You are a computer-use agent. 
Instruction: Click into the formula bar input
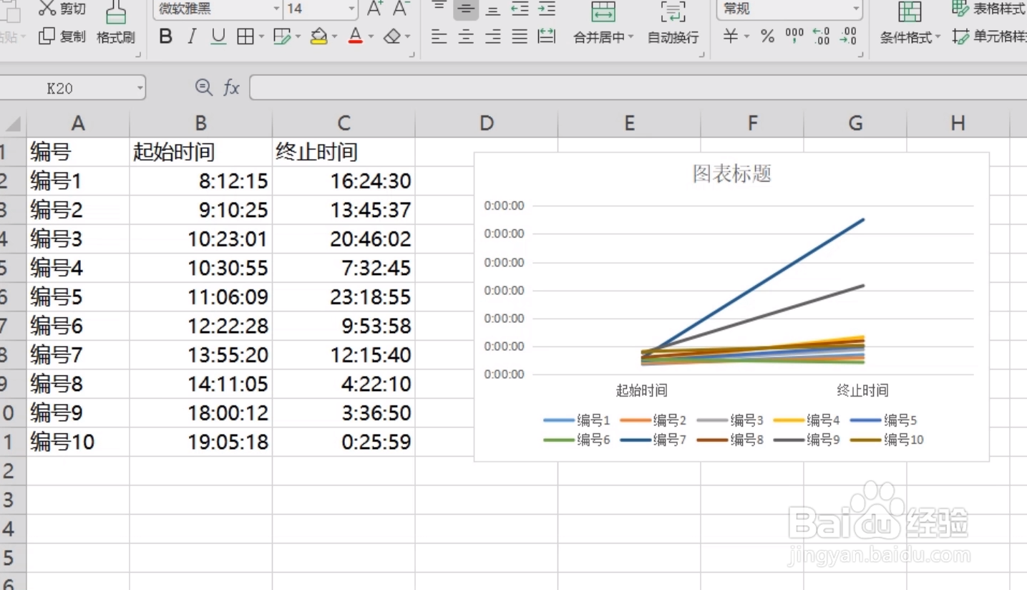click(x=638, y=88)
